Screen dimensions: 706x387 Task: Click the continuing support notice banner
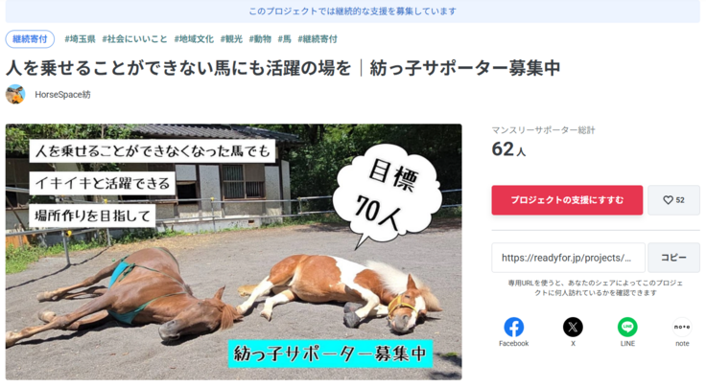(353, 11)
